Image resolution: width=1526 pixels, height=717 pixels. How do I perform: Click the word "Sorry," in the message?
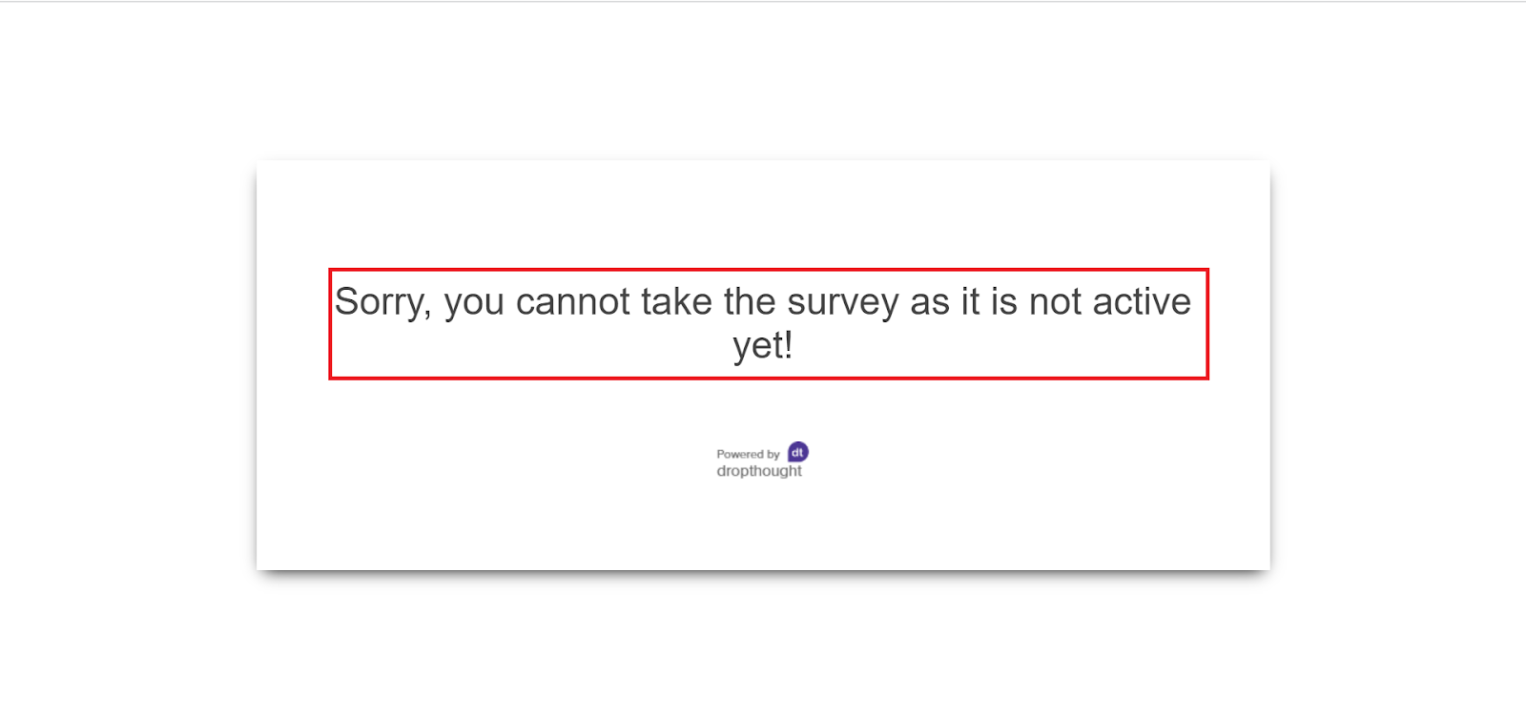point(382,302)
